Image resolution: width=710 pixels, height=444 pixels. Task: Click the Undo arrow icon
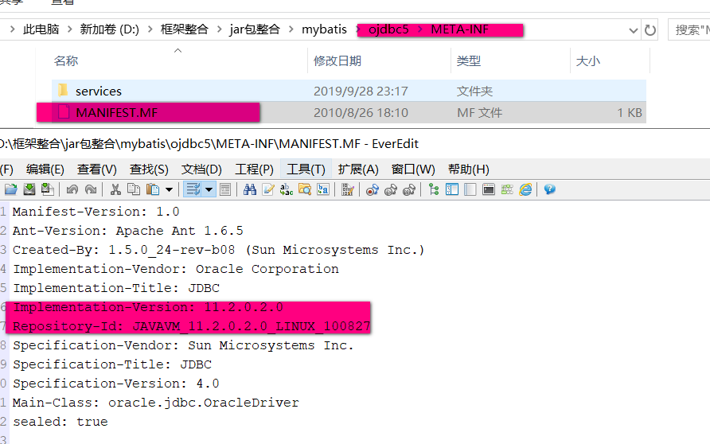pyautogui.click(x=72, y=189)
